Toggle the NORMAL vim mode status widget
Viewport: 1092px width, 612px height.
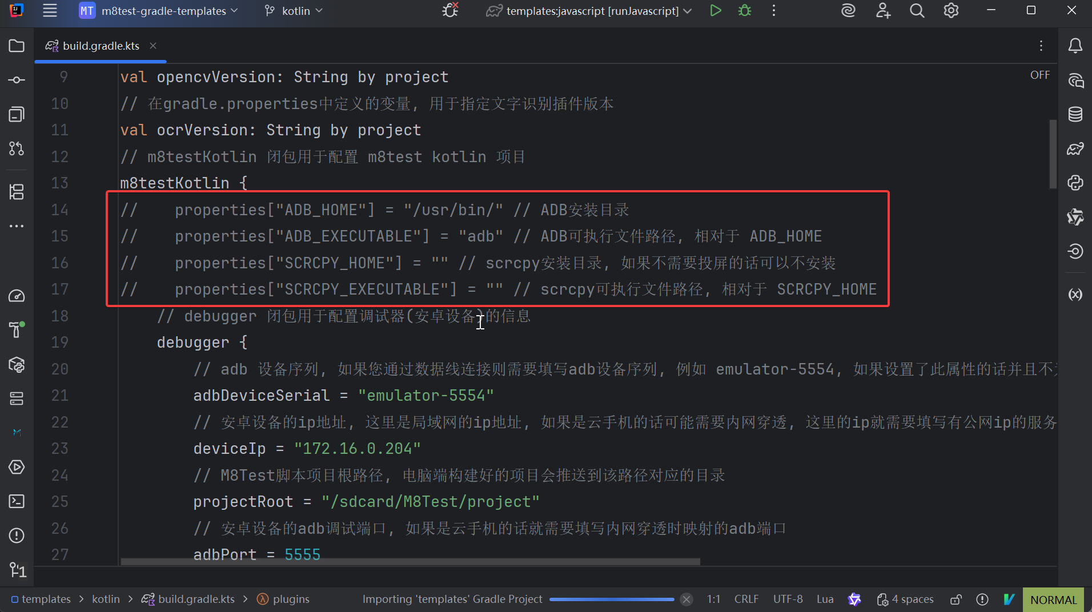(x=1053, y=599)
